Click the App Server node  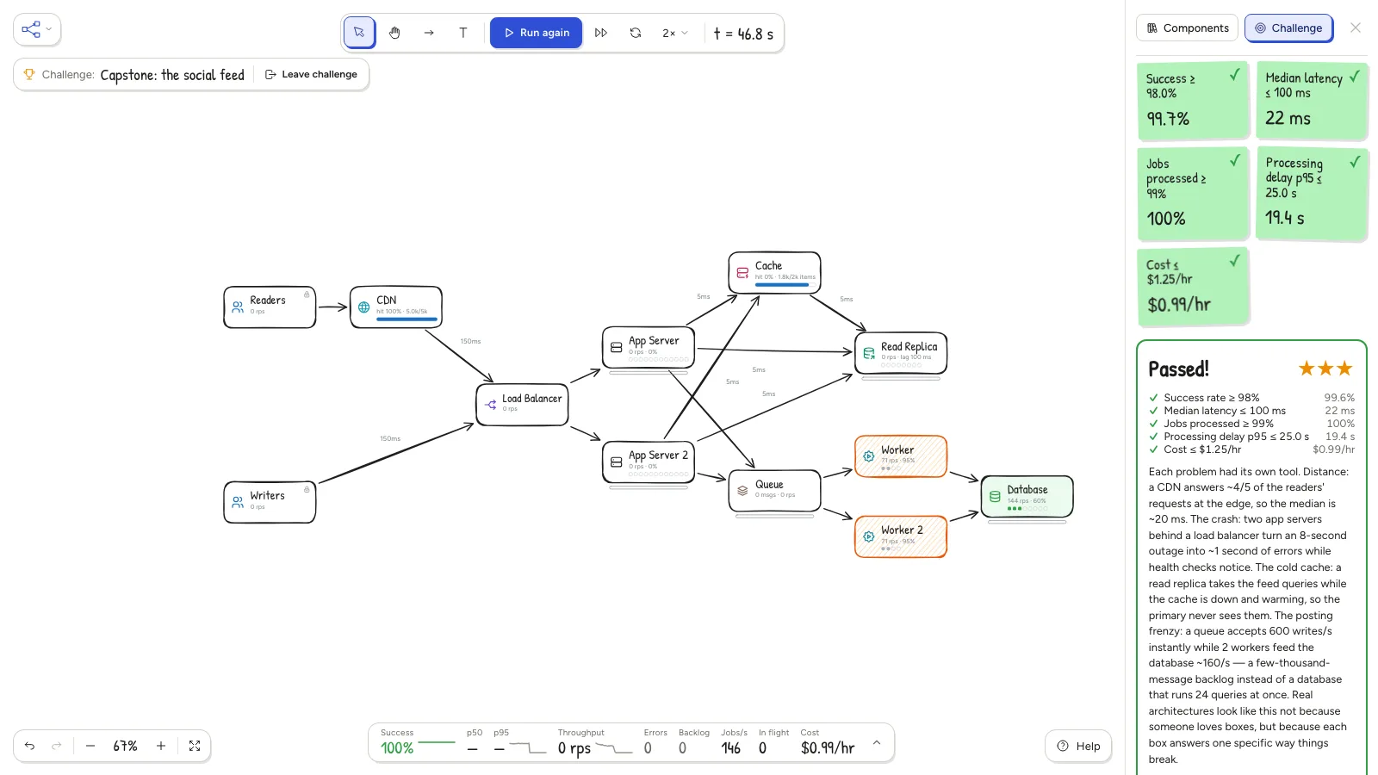649,347
